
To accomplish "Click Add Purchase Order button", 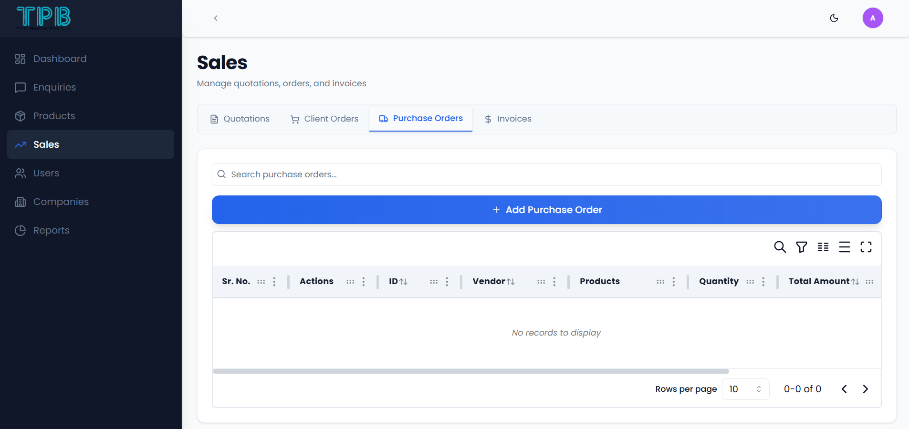I will 546,210.
